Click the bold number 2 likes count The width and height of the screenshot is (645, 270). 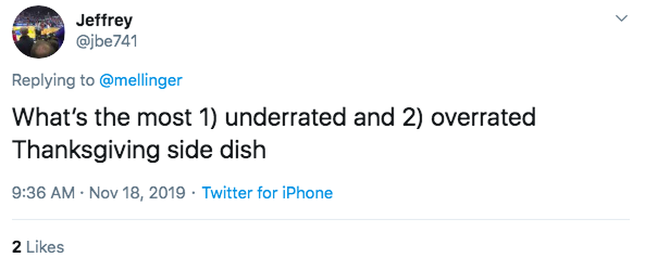click(x=16, y=247)
